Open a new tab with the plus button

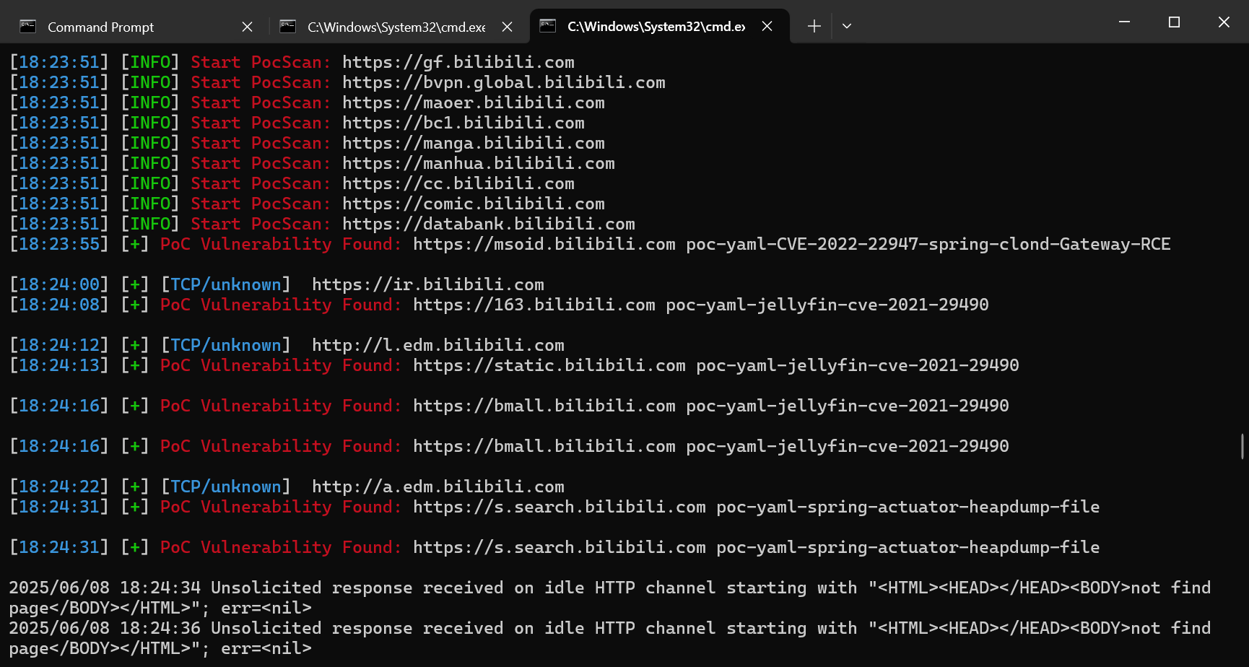point(814,27)
